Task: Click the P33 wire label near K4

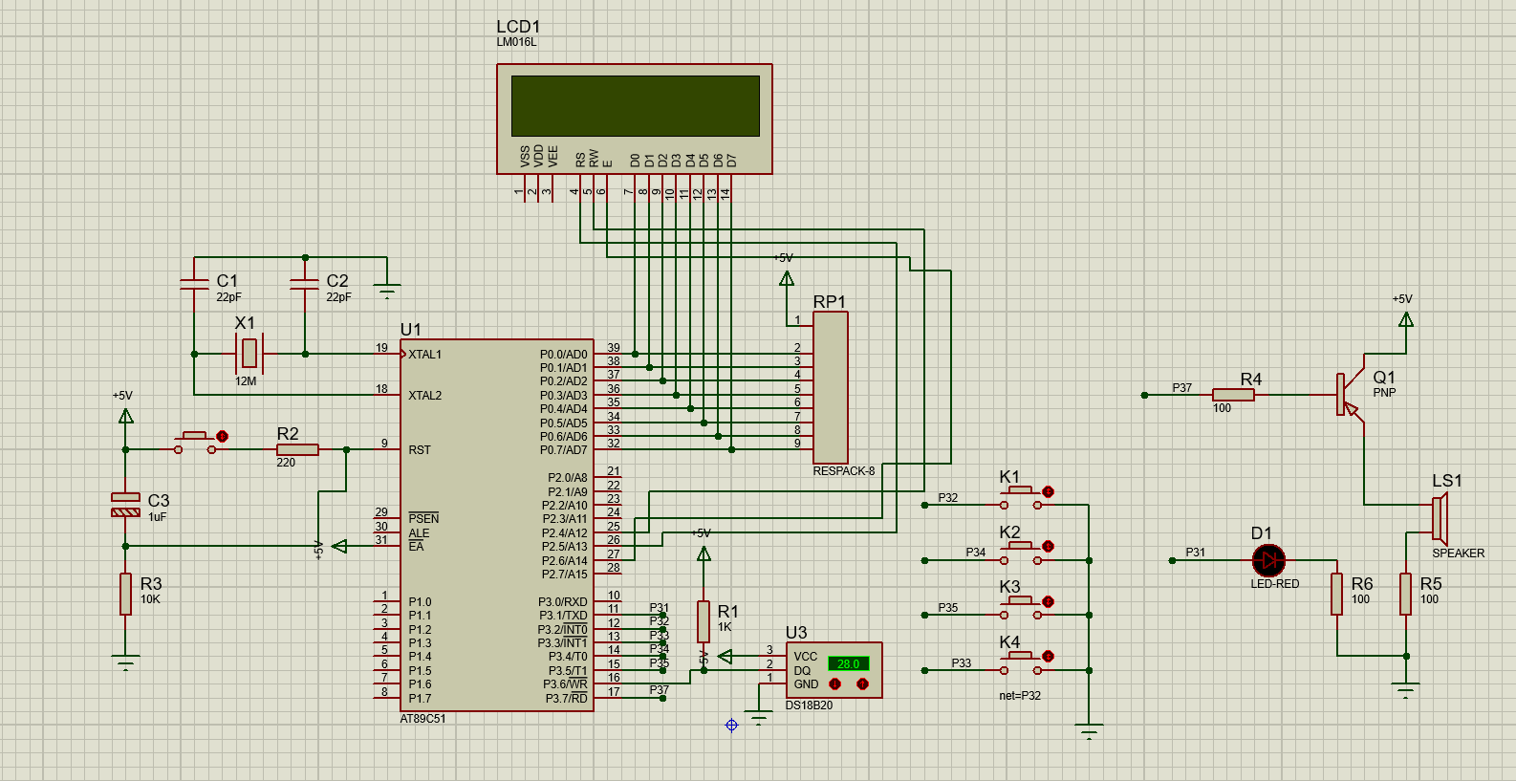Action: (x=962, y=663)
